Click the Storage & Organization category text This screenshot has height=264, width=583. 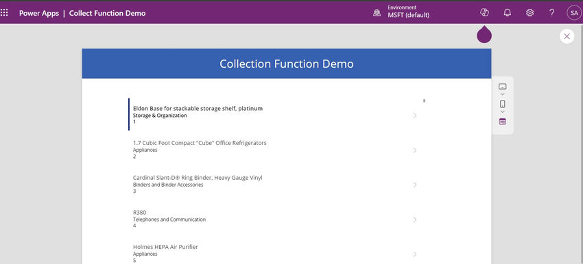coord(160,116)
